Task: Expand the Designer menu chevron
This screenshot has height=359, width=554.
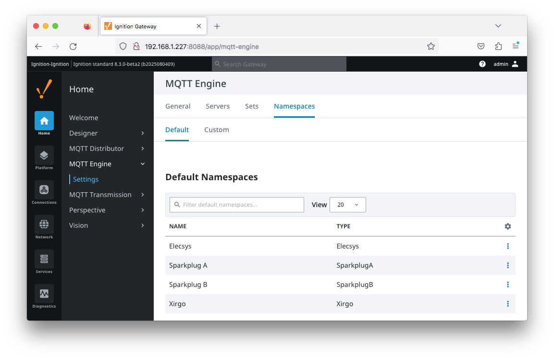Action: coord(143,133)
